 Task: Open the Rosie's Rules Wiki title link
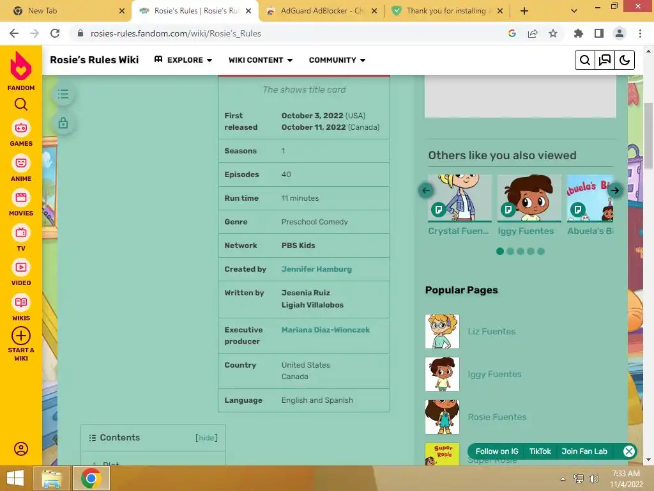(95, 59)
